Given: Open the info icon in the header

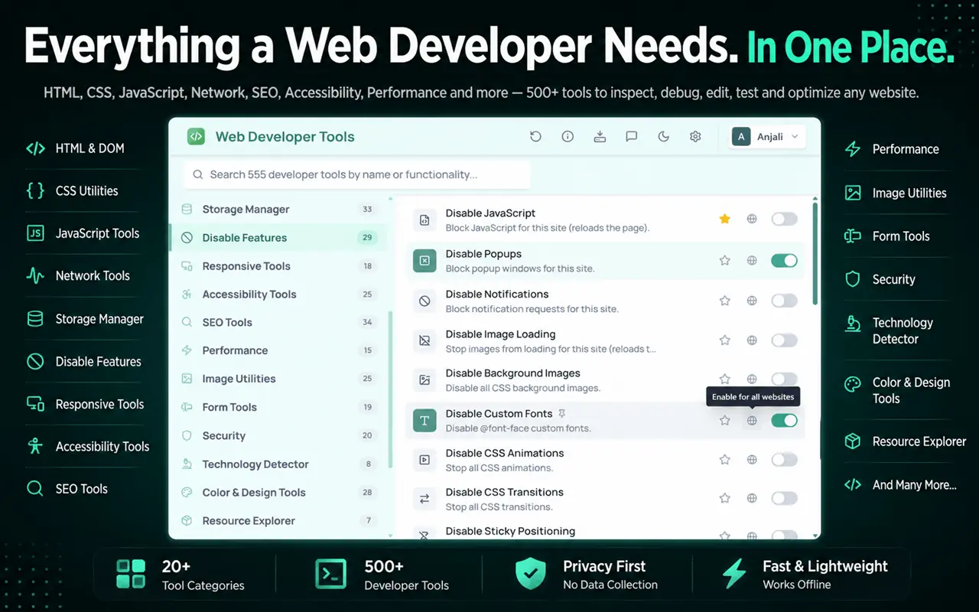Looking at the screenshot, I should (568, 137).
